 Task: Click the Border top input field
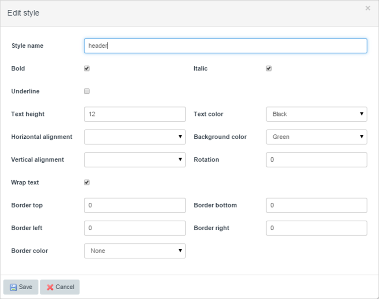pyautogui.click(x=134, y=205)
